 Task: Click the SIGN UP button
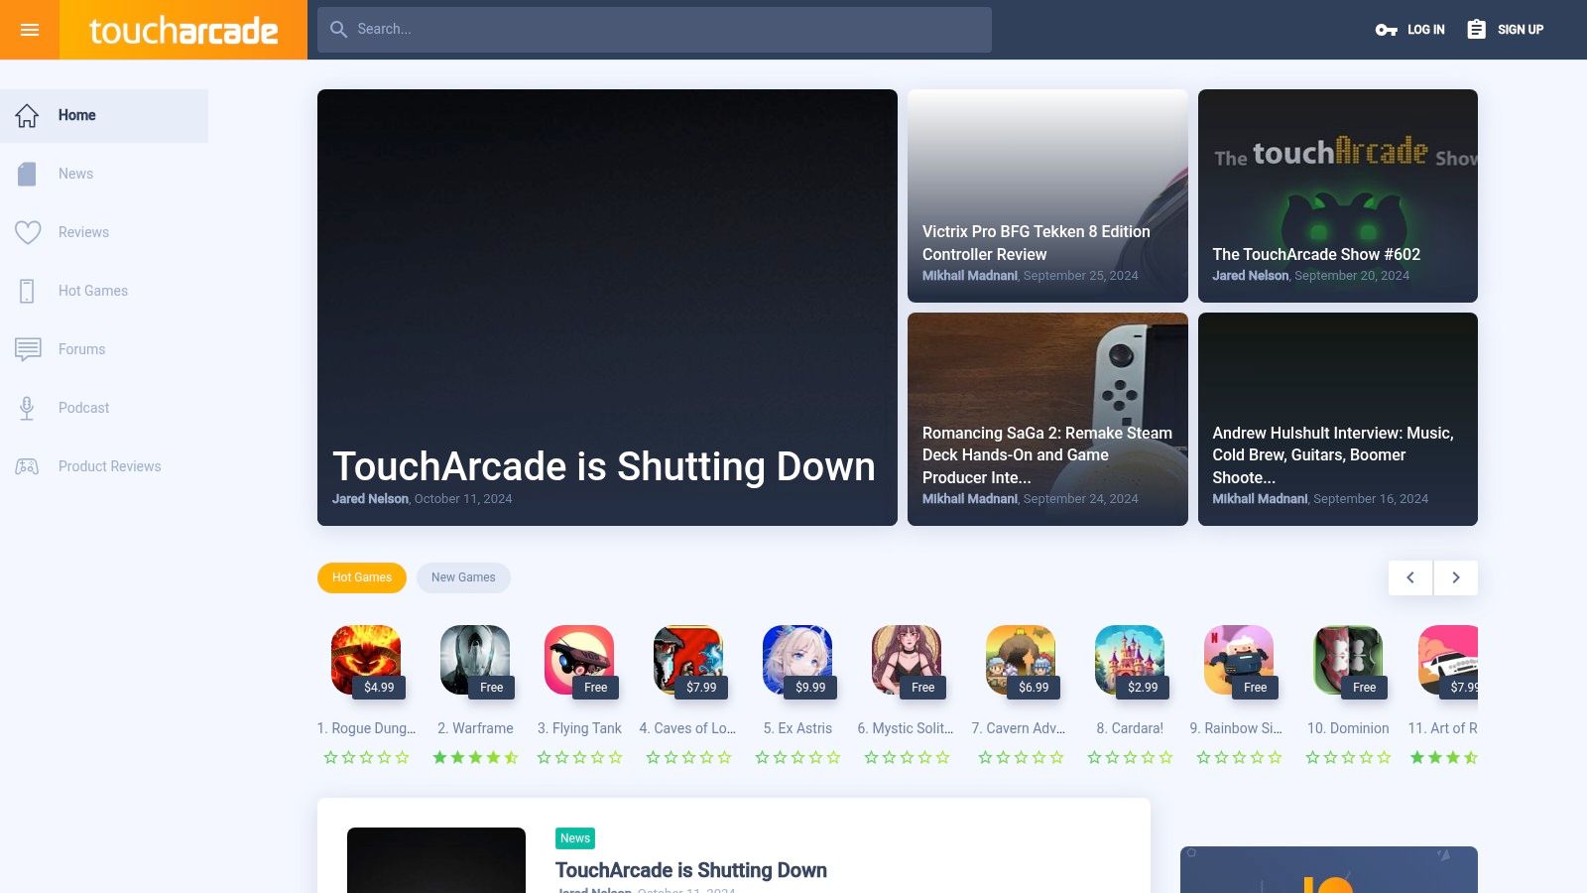click(x=1506, y=30)
